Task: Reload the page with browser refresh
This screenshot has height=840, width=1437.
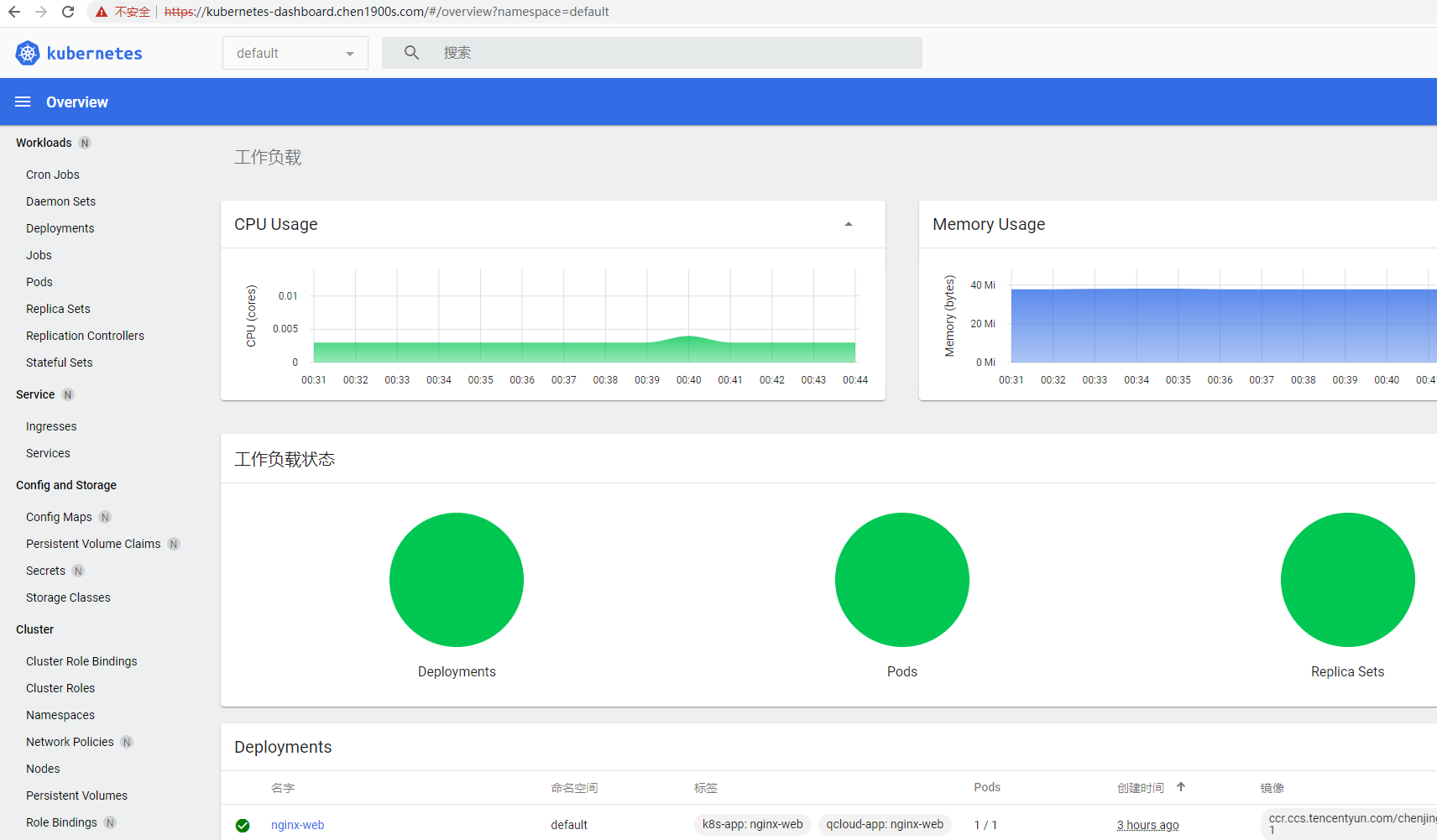Action: coord(68,12)
